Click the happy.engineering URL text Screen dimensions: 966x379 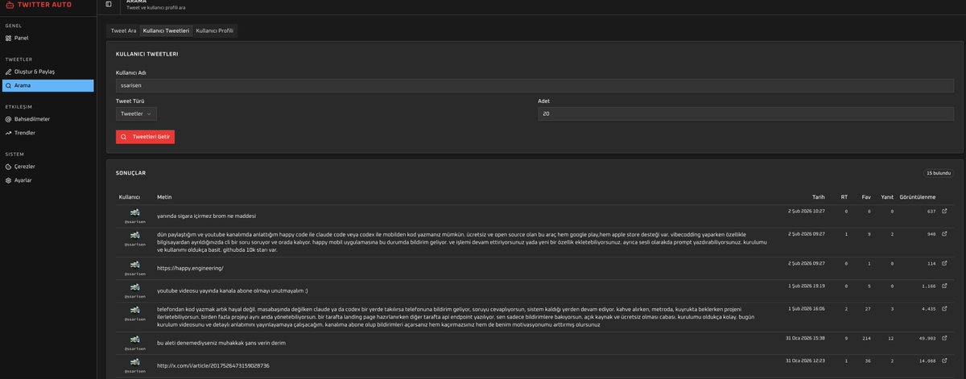(x=190, y=268)
